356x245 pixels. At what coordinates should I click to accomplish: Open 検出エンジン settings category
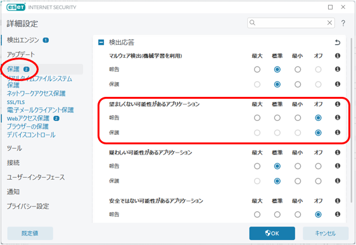23,40
